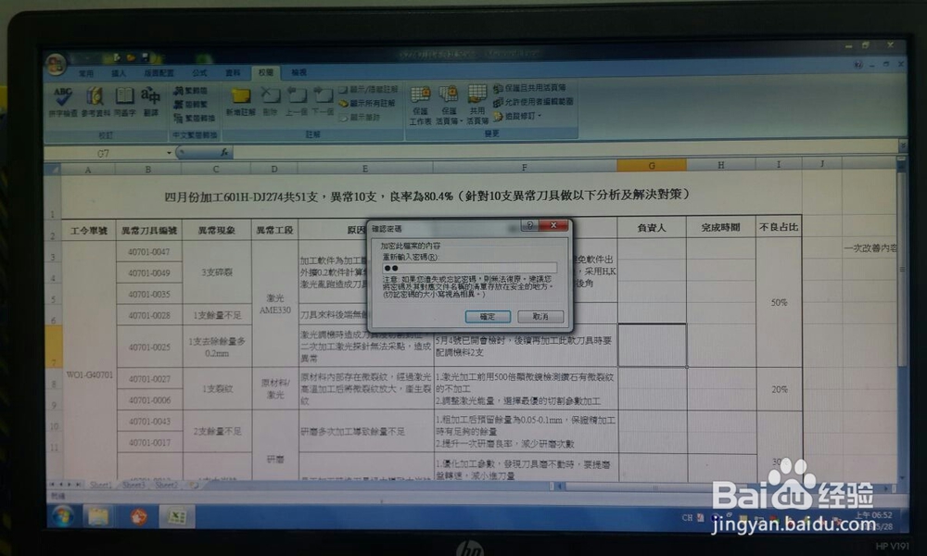This screenshot has width=927, height=556.
Task: Click the select-all corner of the sheet
Action: pyautogui.click(x=53, y=170)
